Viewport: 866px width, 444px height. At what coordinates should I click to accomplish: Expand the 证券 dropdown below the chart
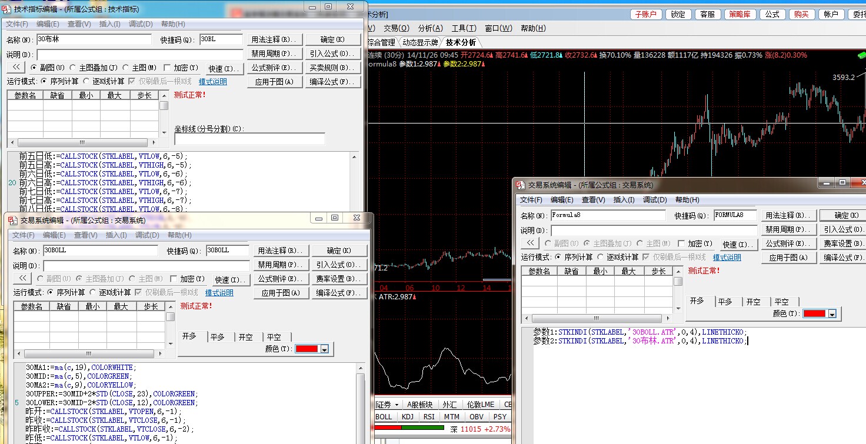pos(397,405)
